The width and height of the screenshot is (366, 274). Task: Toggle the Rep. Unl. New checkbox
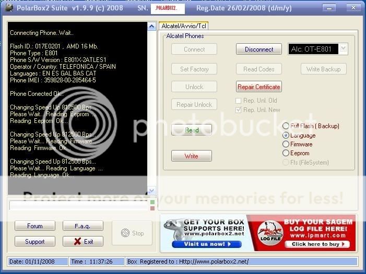[238, 110]
